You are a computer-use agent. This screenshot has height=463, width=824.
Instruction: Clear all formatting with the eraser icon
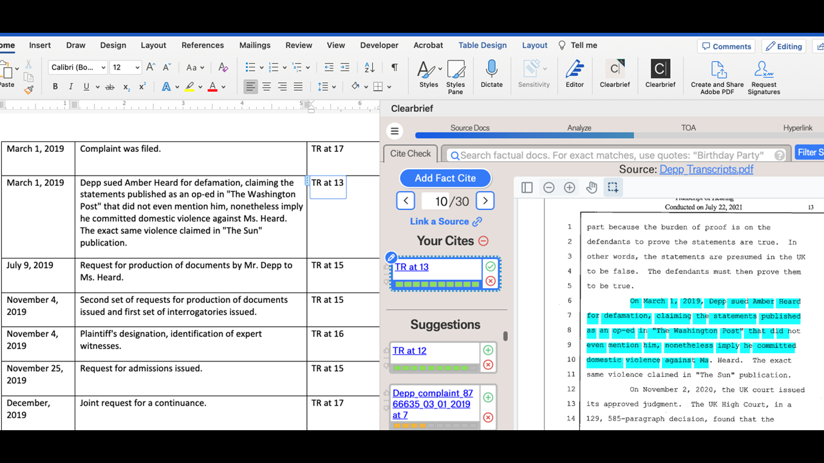(x=223, y=67)
